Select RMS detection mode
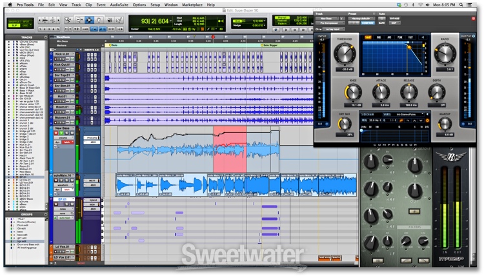 click(x=379, y=37)
